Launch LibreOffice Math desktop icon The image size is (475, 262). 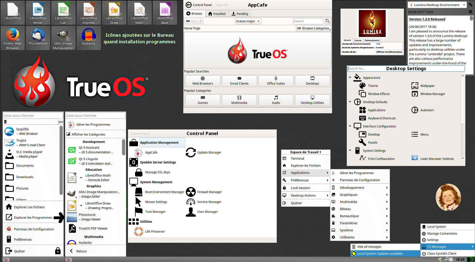(139, 13)
